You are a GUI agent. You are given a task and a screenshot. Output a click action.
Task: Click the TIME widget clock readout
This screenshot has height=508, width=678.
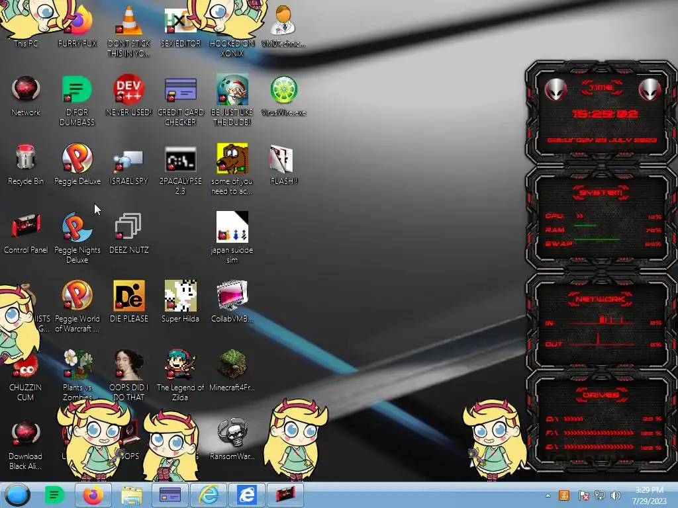point(605,114)
